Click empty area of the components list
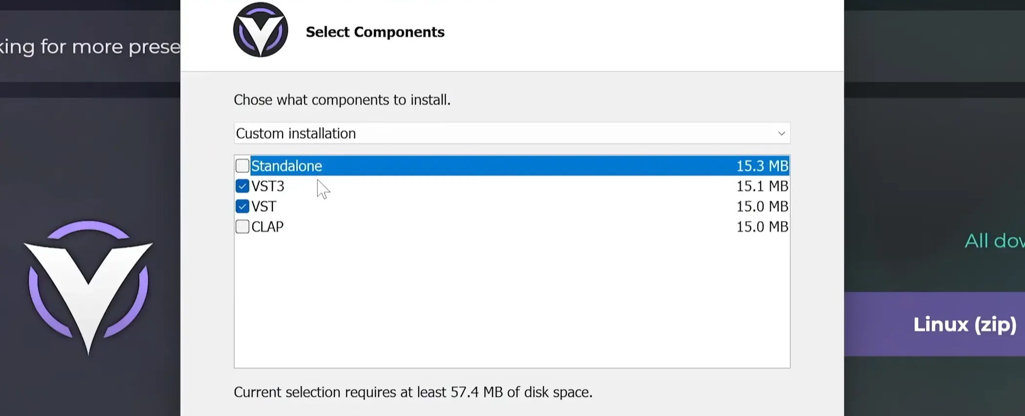Image resolution: width=1025 pixels, height=416 pixels. (512, 303)
